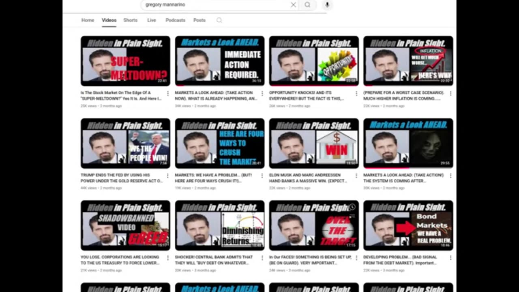Open more options for 'DEVELOPING PROBLEM' video
Image resolution: width=519 pixels, height=292 pixels.
tap(450, 258)
